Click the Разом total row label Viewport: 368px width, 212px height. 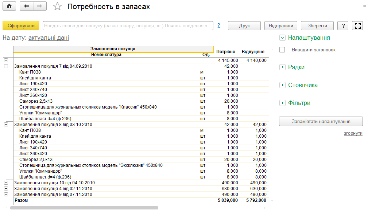[x=21, y=200]
